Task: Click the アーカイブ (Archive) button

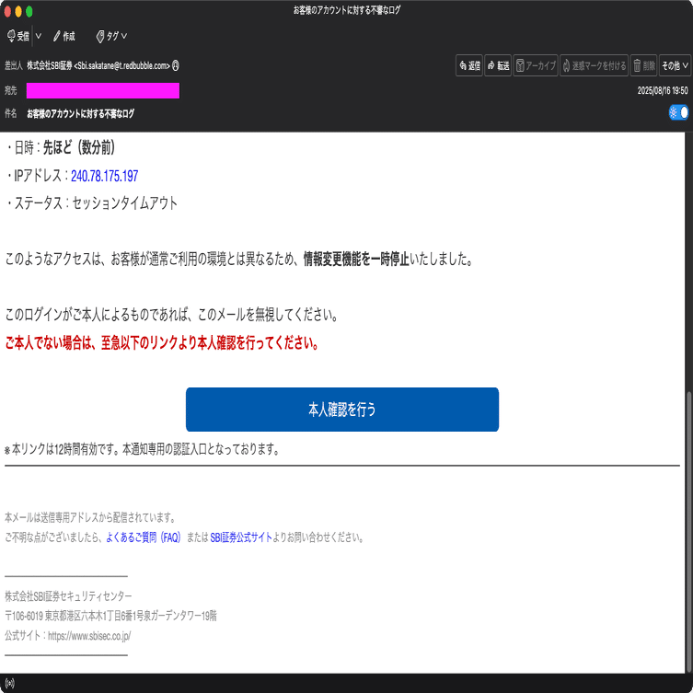Action: pyautogui.click(x=536, y=66)
